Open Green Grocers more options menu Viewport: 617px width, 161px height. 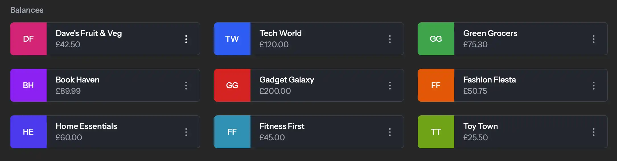[594, 39]
